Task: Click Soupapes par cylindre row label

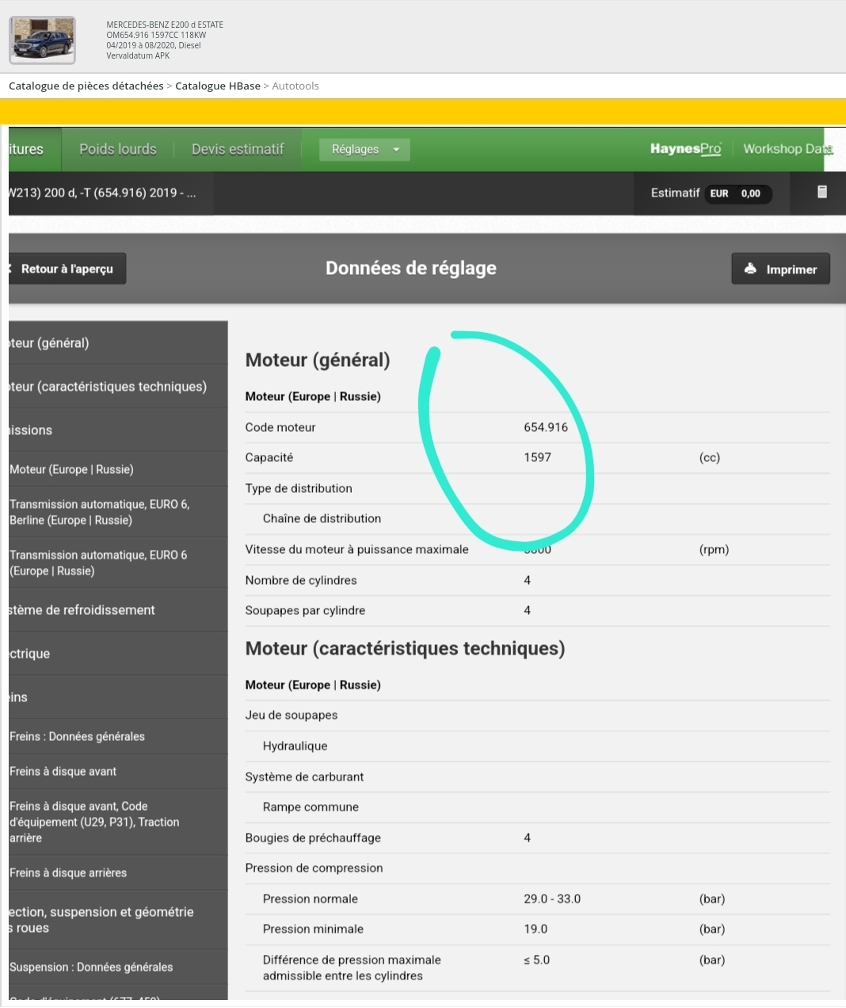Action: point(306,610)
